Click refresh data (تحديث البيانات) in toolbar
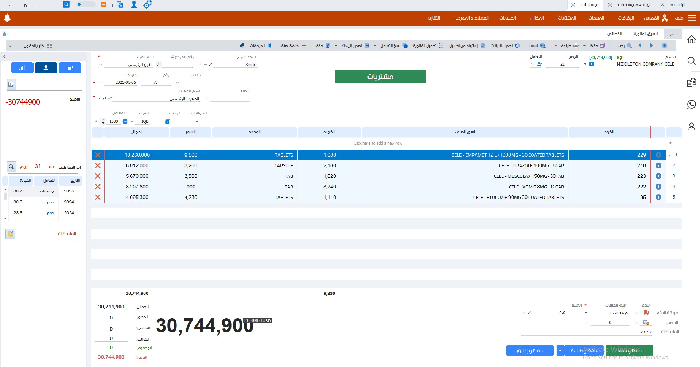 point(505,46)
